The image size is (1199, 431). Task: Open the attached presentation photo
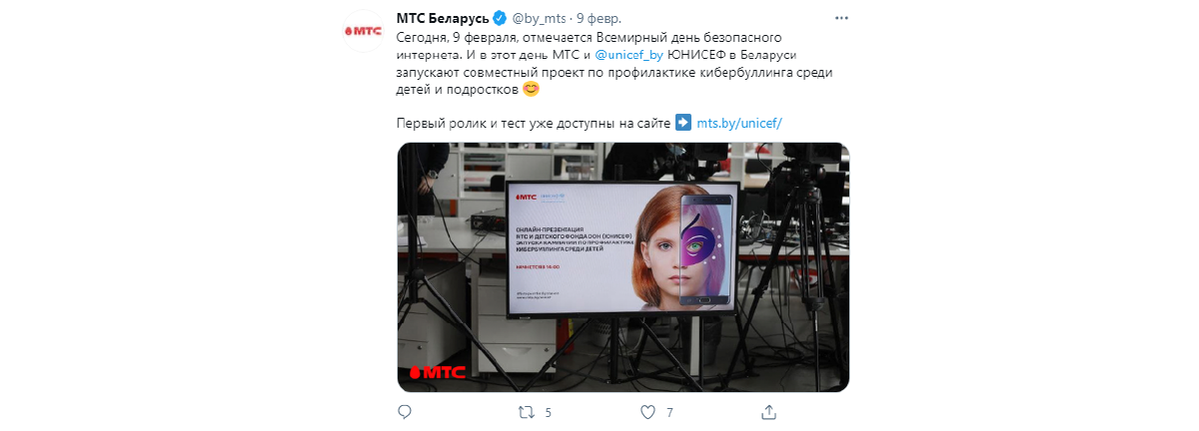[623, 267]
